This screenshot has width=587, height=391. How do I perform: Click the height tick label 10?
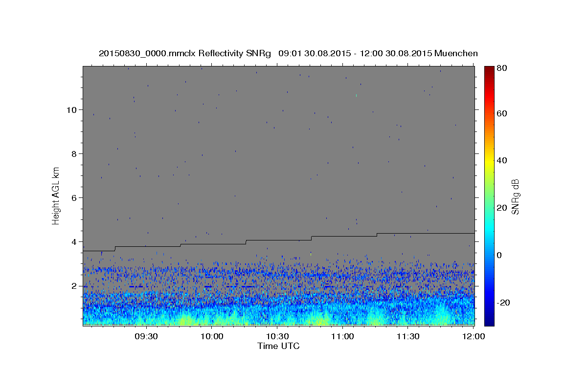pyautogui.click(x=71, y=109)
